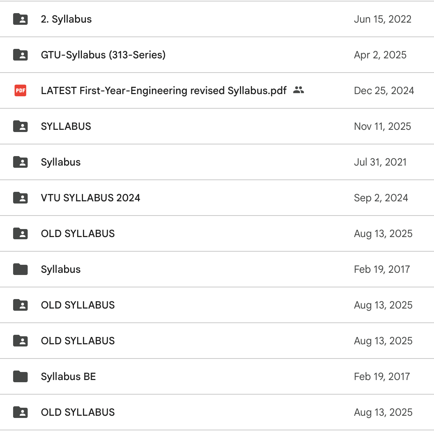The height and width of the screenshot is (434, 434).
Task: Select the VTU SYLLABUS 2024 folder name
Action: 90,198
